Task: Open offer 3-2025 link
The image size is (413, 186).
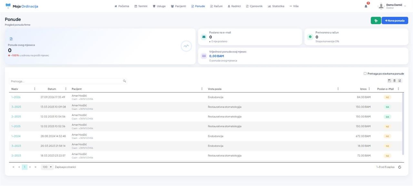Action: (16, 107)
